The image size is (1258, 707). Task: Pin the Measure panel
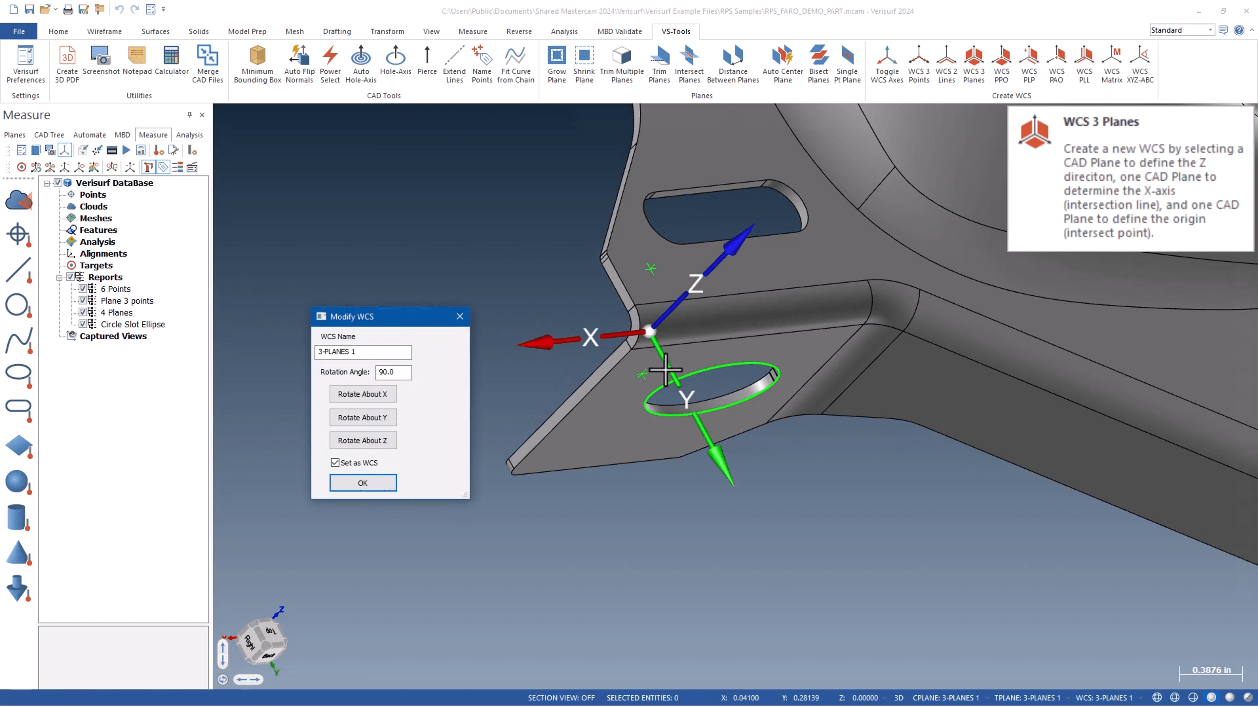[x=189, y=115]
